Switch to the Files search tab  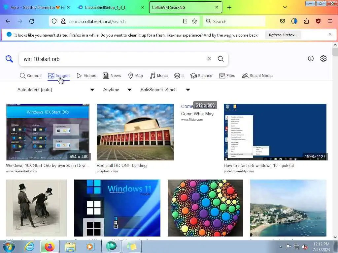pos(227,76)
